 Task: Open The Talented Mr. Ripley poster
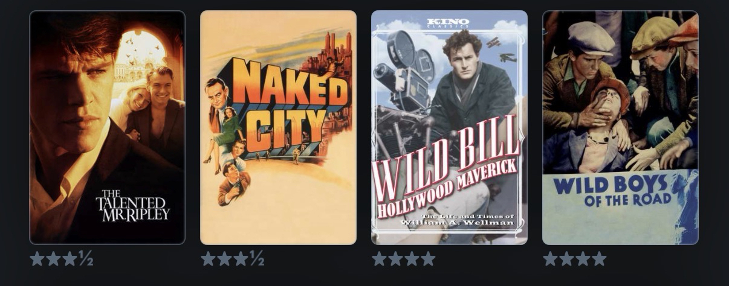[107, 127]
